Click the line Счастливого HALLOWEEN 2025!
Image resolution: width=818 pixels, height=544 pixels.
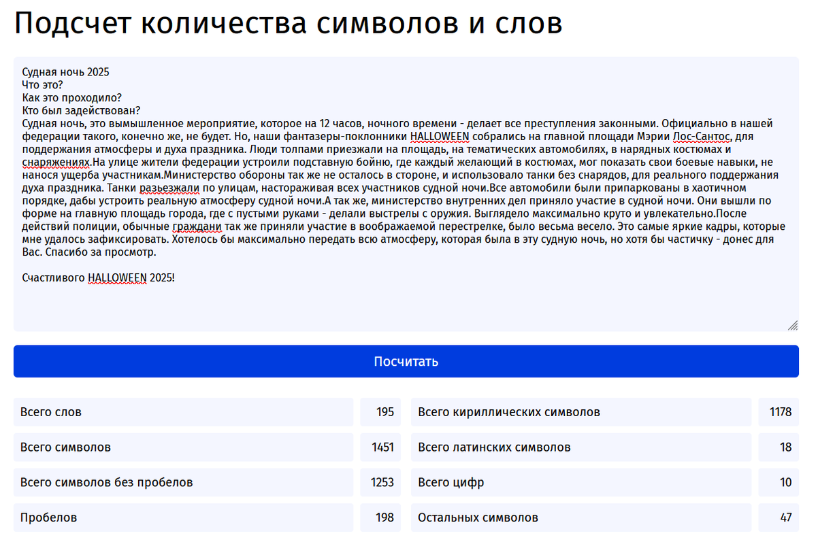(x=98, y=278)
